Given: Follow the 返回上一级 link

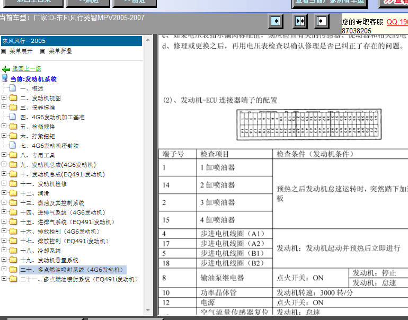Looking at the screenshot, I should [x=26, y=69].
